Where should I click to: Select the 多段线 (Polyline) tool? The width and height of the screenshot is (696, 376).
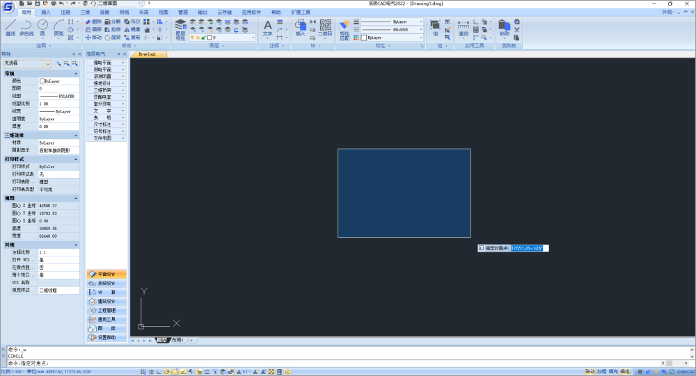coord(26,28)
